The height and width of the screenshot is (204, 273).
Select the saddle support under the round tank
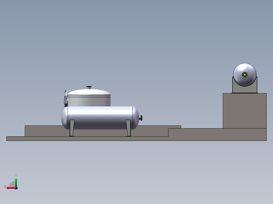tap(245, 89)
